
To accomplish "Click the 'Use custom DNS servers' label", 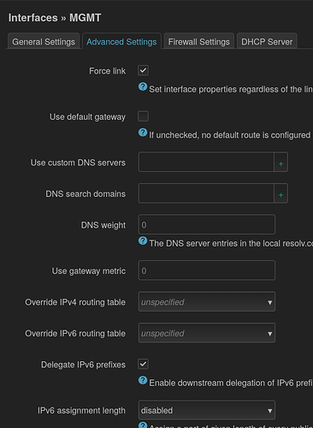I will 78,163.
